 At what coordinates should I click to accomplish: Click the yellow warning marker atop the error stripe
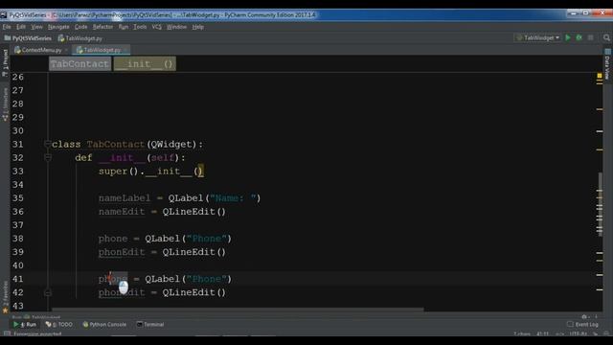click(600, 76)
